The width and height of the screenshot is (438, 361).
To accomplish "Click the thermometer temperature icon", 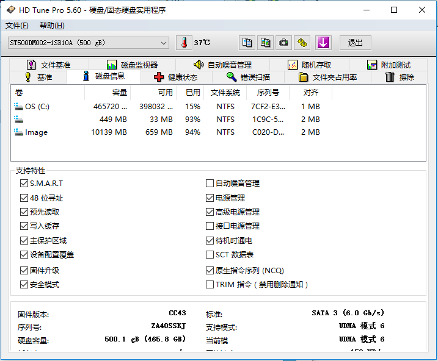I will pos(184,43).
